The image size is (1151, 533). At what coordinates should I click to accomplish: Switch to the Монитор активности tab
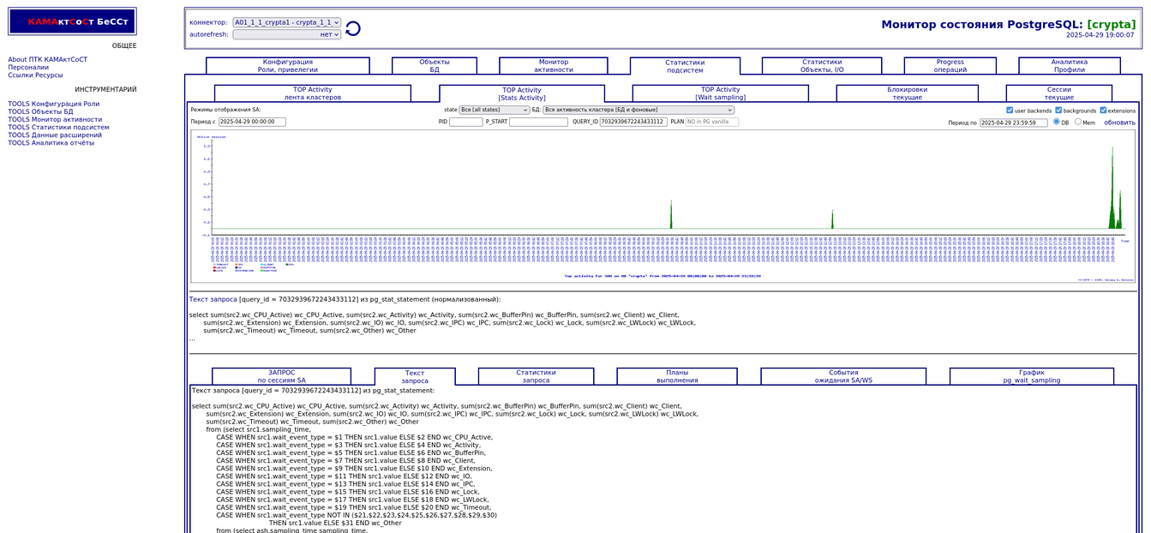point(553,66)
